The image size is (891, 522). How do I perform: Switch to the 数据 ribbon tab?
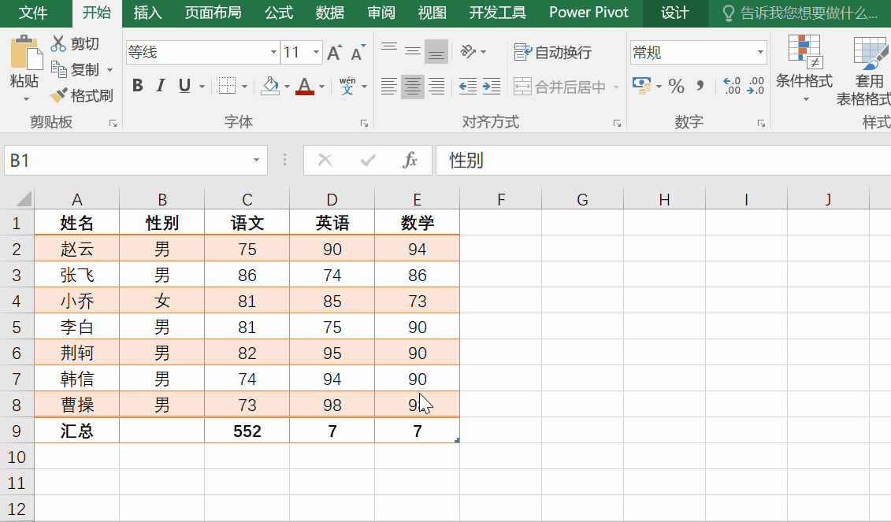pyautogui.click(x=329, y=13)
